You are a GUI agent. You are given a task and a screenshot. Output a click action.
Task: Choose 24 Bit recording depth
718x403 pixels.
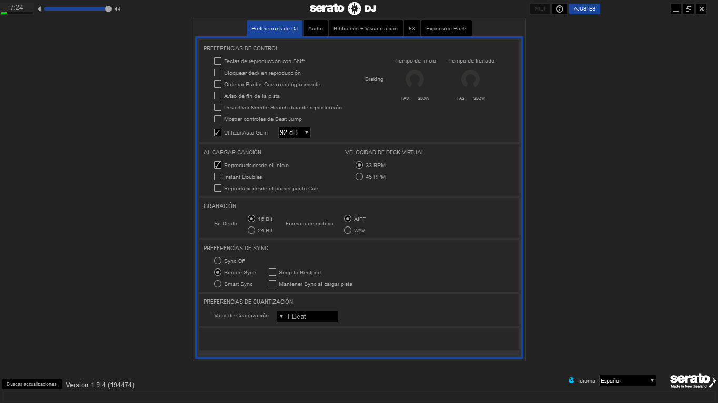point(251,230)
